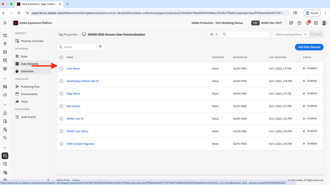
Task: Select Data Elements in sidebar
Action: coord(32,64)
